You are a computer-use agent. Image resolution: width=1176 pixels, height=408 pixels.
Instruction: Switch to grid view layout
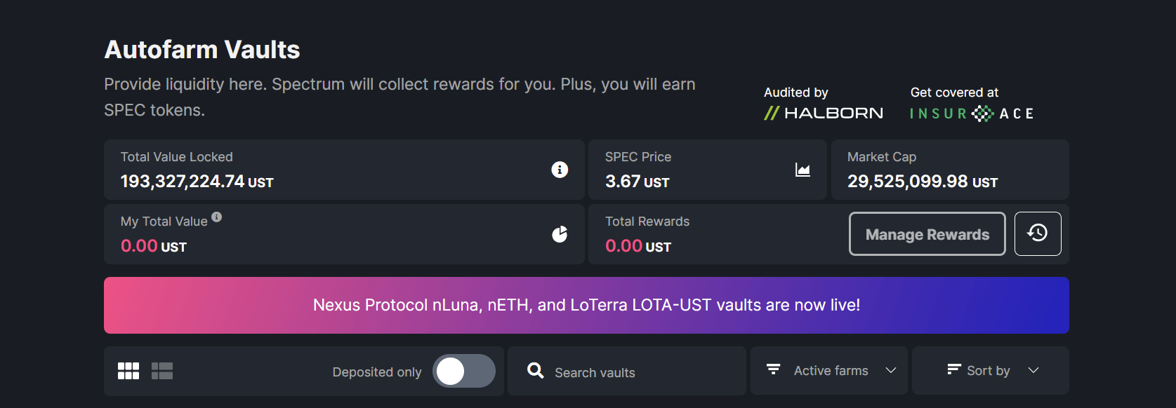(x=128, y=371)
